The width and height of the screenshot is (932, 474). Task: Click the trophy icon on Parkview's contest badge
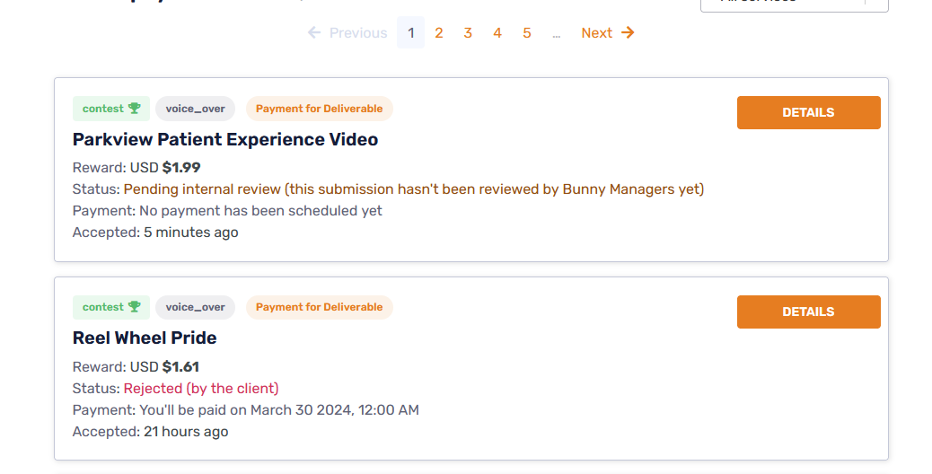[134, 109]
